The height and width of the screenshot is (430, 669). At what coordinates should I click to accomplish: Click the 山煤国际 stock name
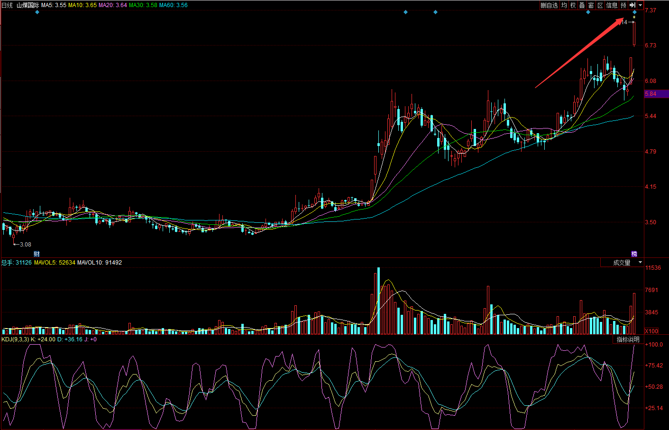coord(27,5)
